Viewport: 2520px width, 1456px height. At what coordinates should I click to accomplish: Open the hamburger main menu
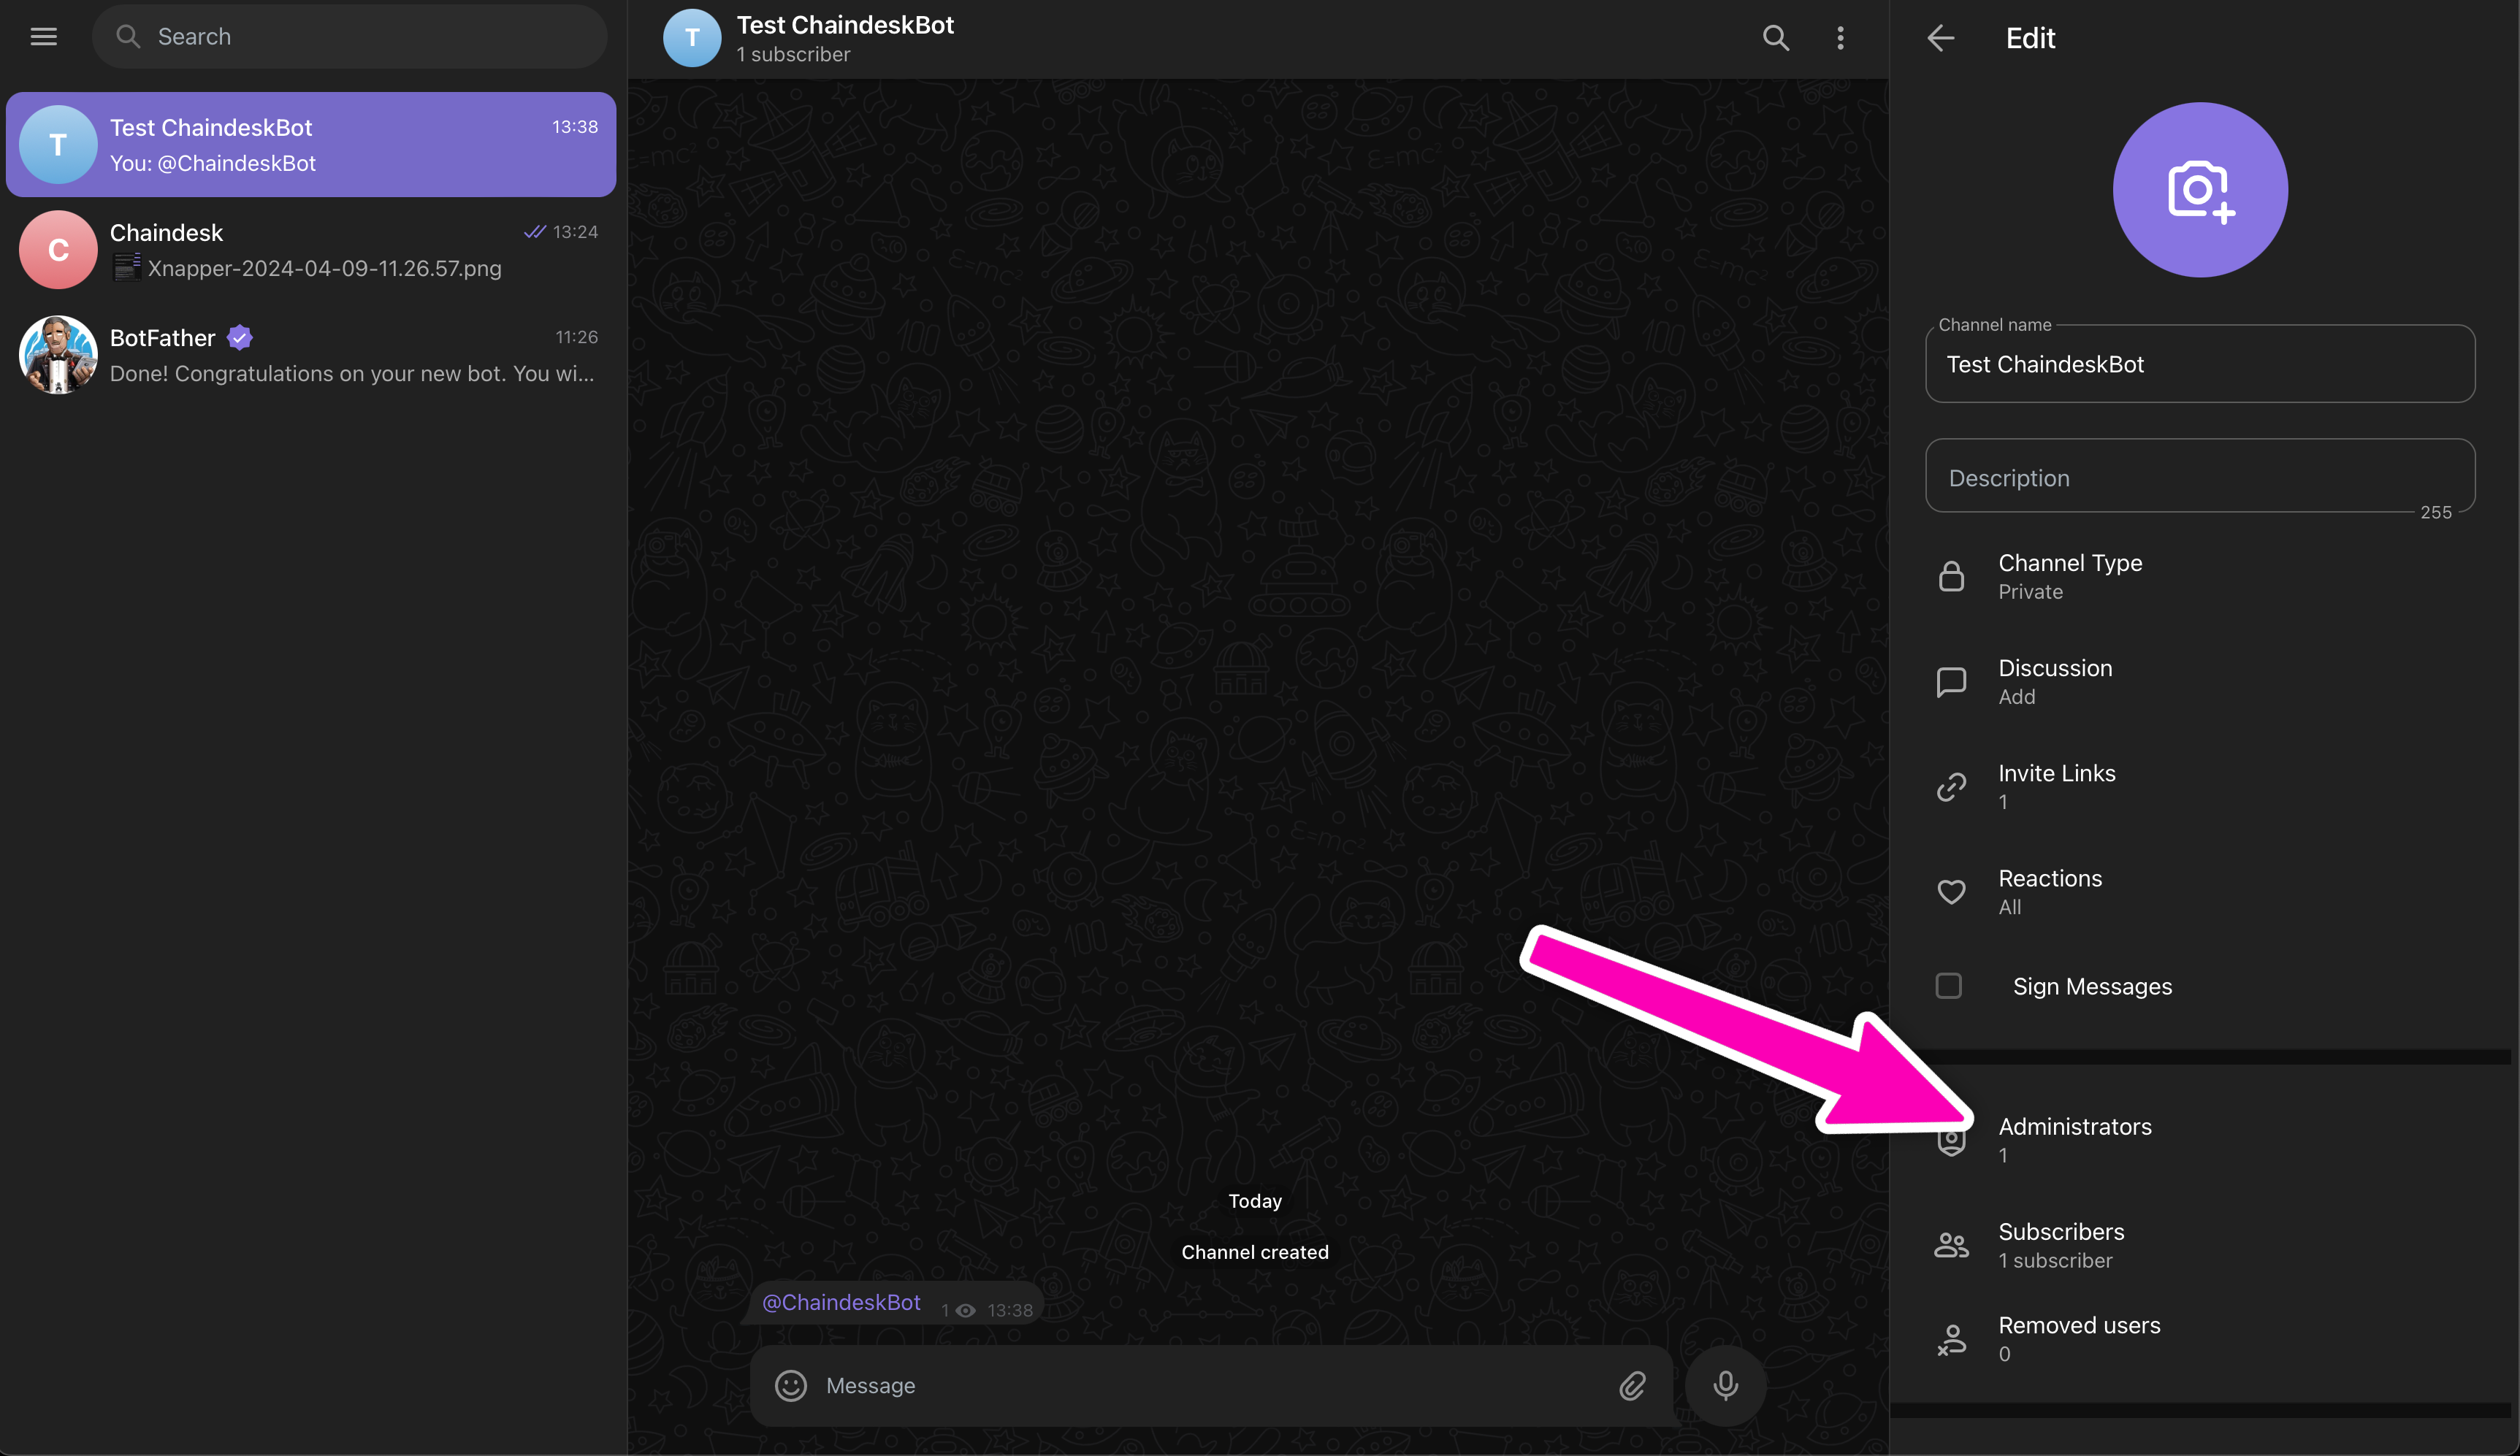tap(44, 37)
